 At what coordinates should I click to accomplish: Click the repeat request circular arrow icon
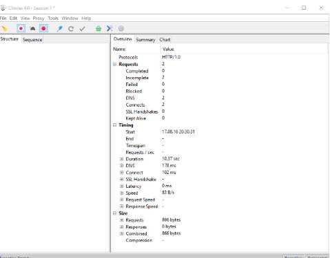pyautogui.click(x=71, y=29)
